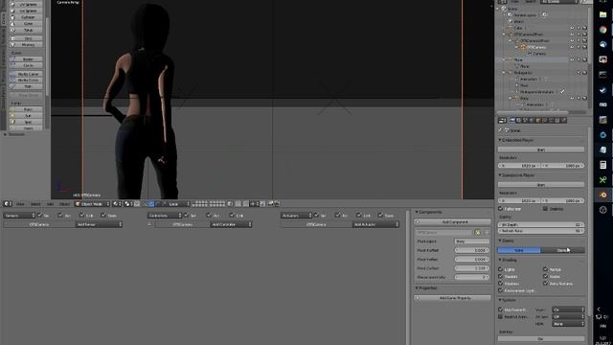Toggle Nodes shading checkbox
This screenshot has width=613, height=345.
pos(545,276)
